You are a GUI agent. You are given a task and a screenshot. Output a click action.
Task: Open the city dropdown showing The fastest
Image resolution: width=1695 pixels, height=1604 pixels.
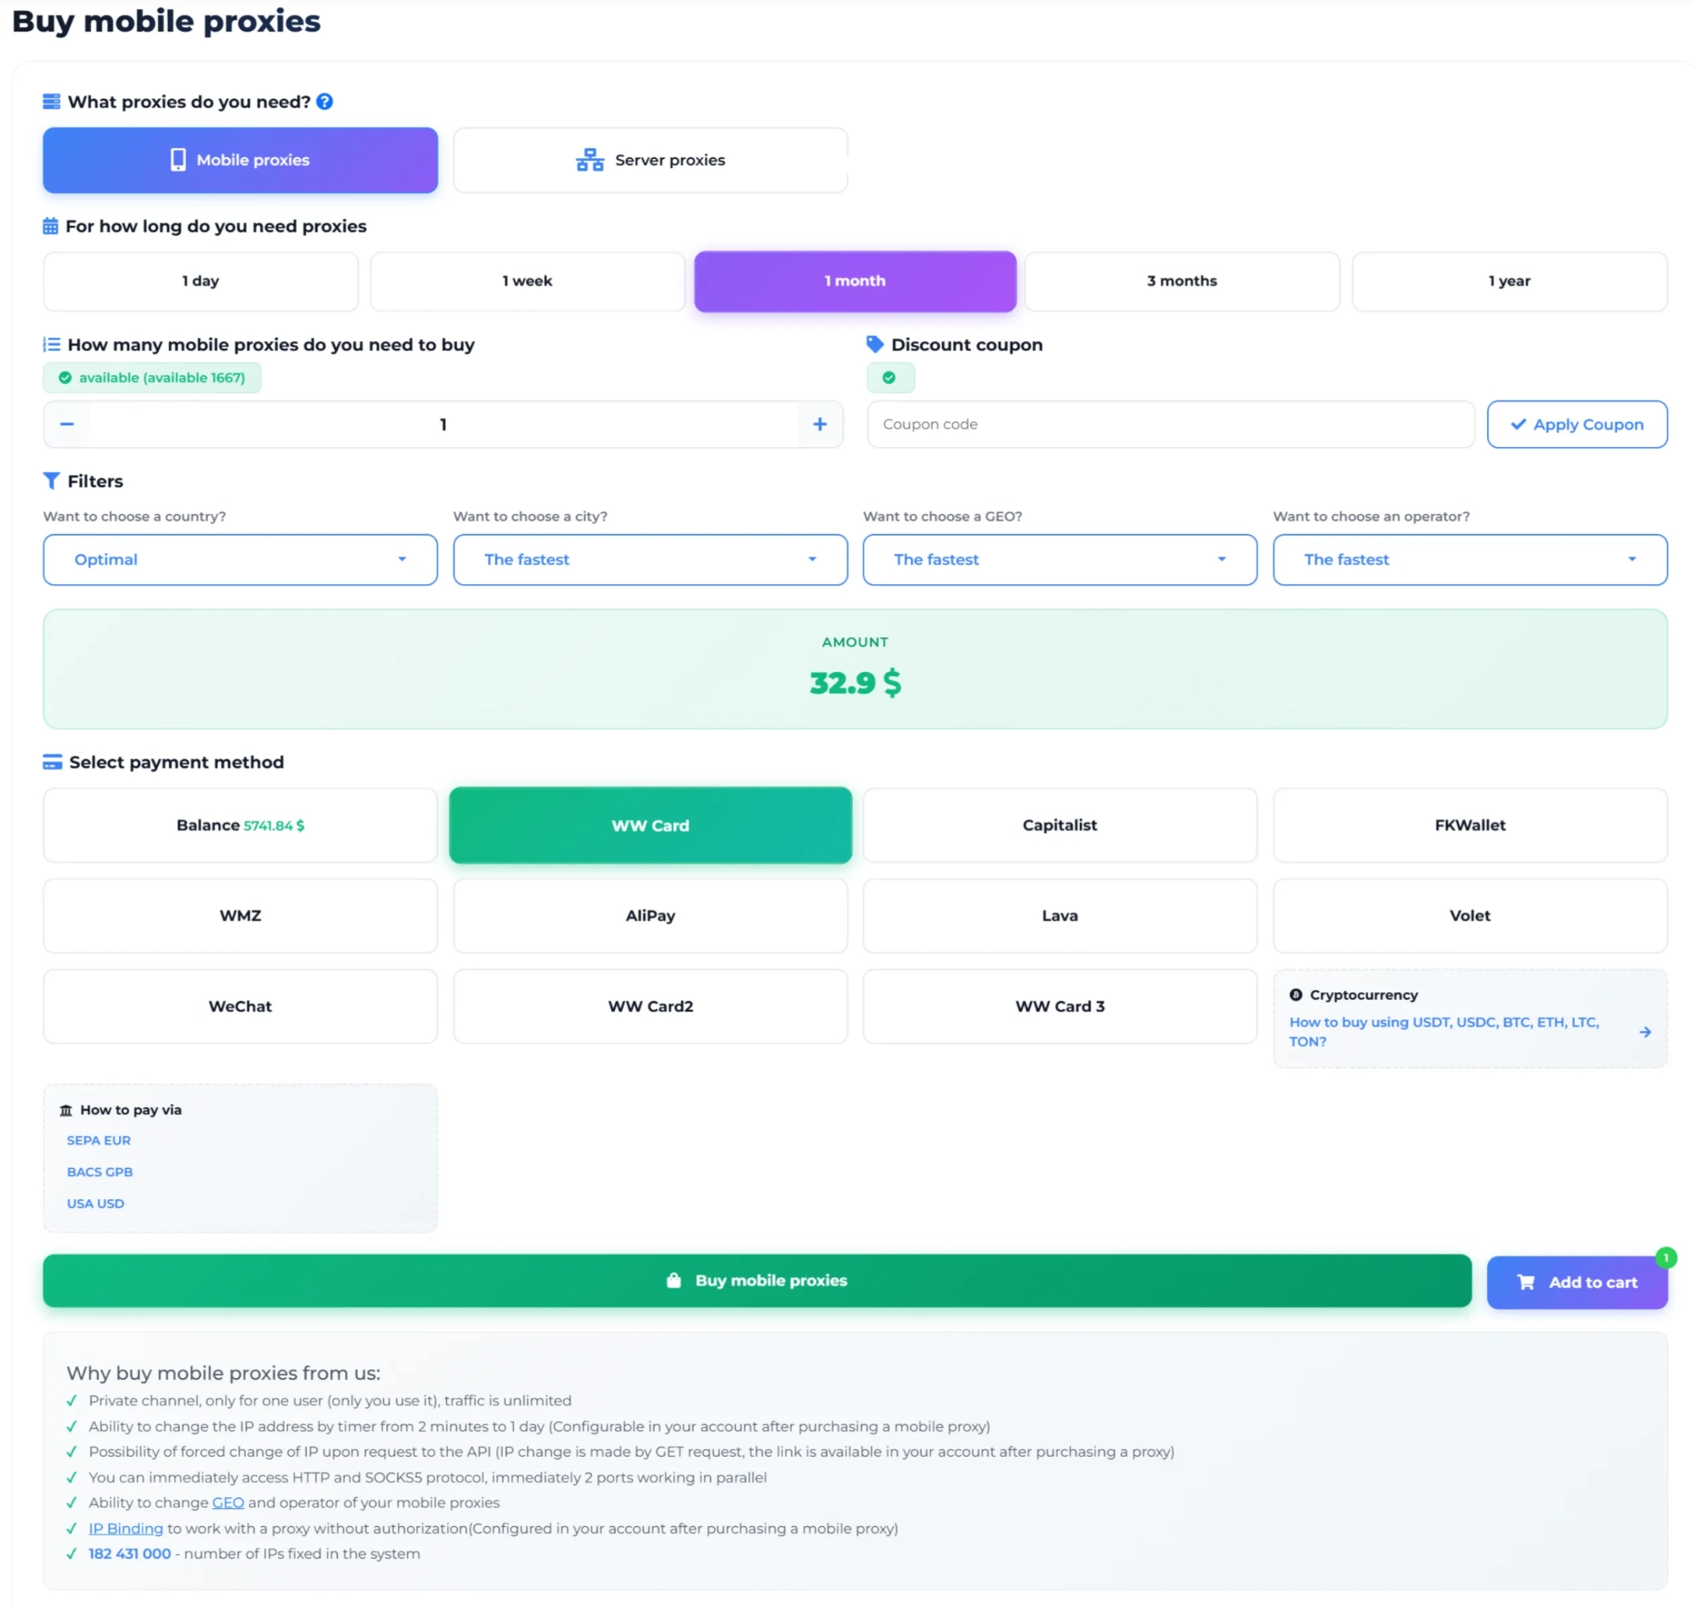(650, 559)
